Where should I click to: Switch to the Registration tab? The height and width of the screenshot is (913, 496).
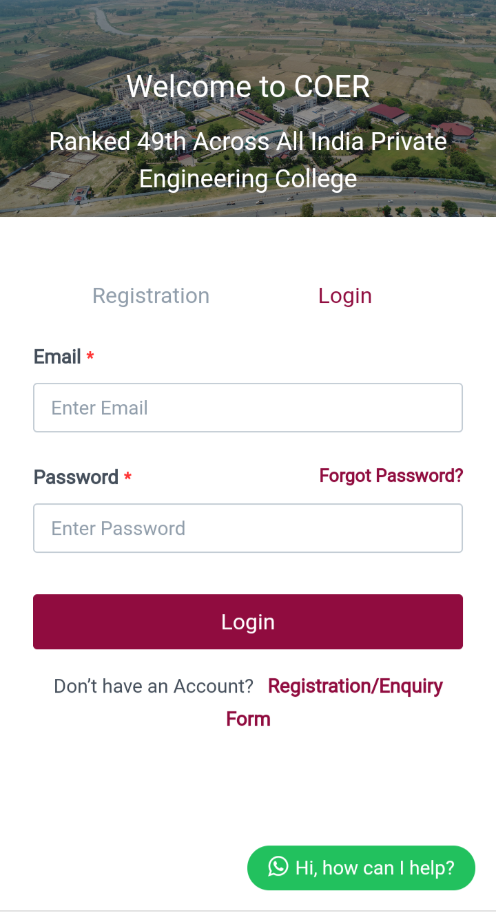click(151, 295)
